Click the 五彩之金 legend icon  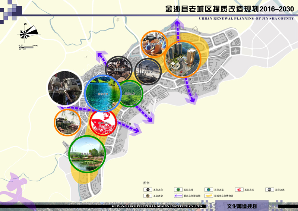(x=148, y=196)
